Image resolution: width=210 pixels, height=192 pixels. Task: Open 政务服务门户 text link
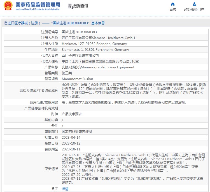pos(194,9)
